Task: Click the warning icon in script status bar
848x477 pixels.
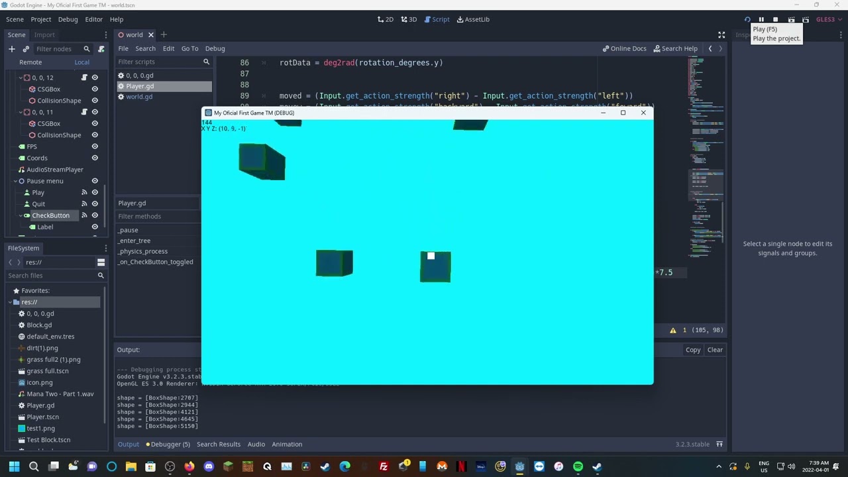Action: click(673, 330)
